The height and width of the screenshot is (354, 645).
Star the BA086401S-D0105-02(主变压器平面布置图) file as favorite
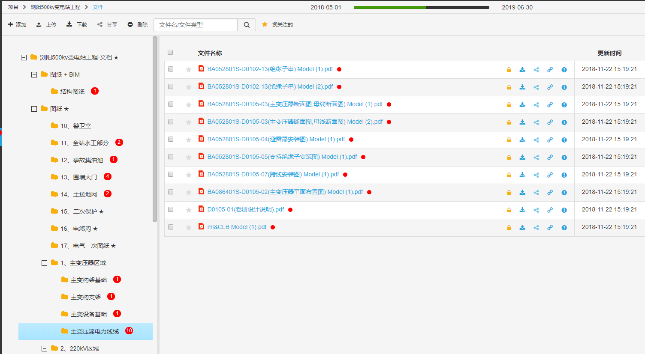(188, 193)
